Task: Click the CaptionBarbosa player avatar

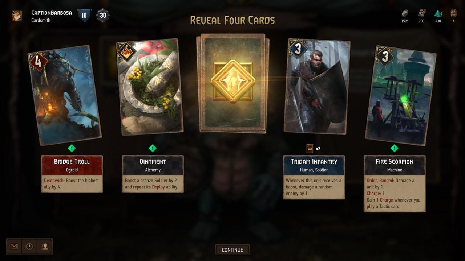Action: tap(17, 16)
